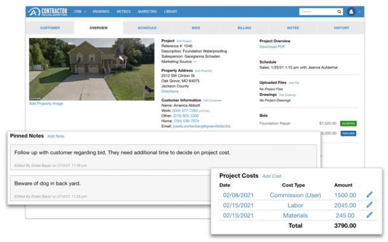Screen dimensions: 388x242
Task: Edit the Materials cost pencil icon
Action: click(370, 215)
